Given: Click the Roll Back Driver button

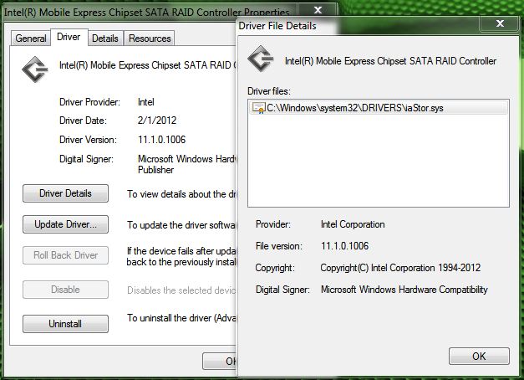Looking at the screenshot, I should tap(65, 255).
